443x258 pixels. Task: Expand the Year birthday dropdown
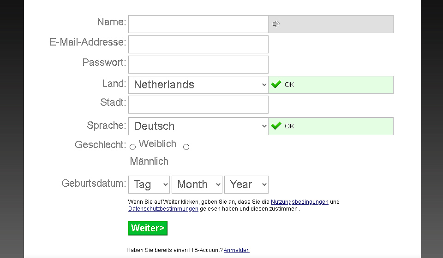pyautogui.click(x=246, y=184)
